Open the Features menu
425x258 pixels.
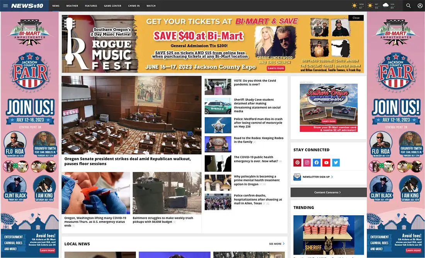tap(91, 6)
